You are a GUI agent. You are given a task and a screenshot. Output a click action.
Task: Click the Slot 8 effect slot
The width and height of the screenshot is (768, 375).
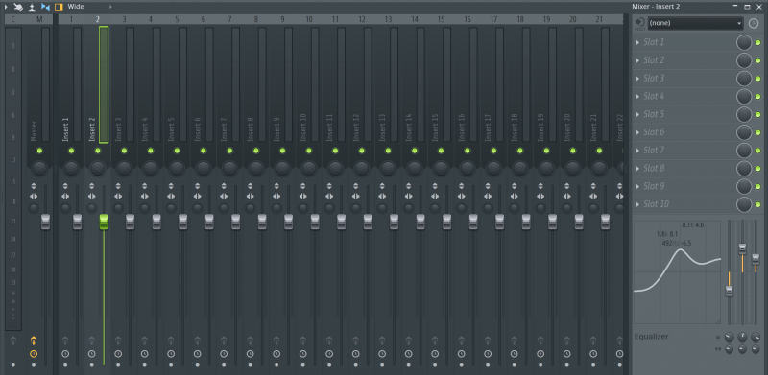click(x=684, y=169)
